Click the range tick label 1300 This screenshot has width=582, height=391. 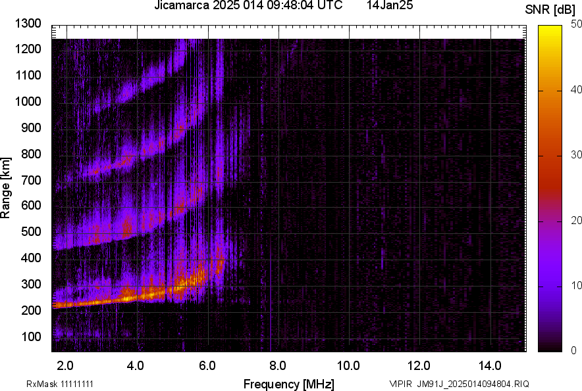click(x=28, y=24)
